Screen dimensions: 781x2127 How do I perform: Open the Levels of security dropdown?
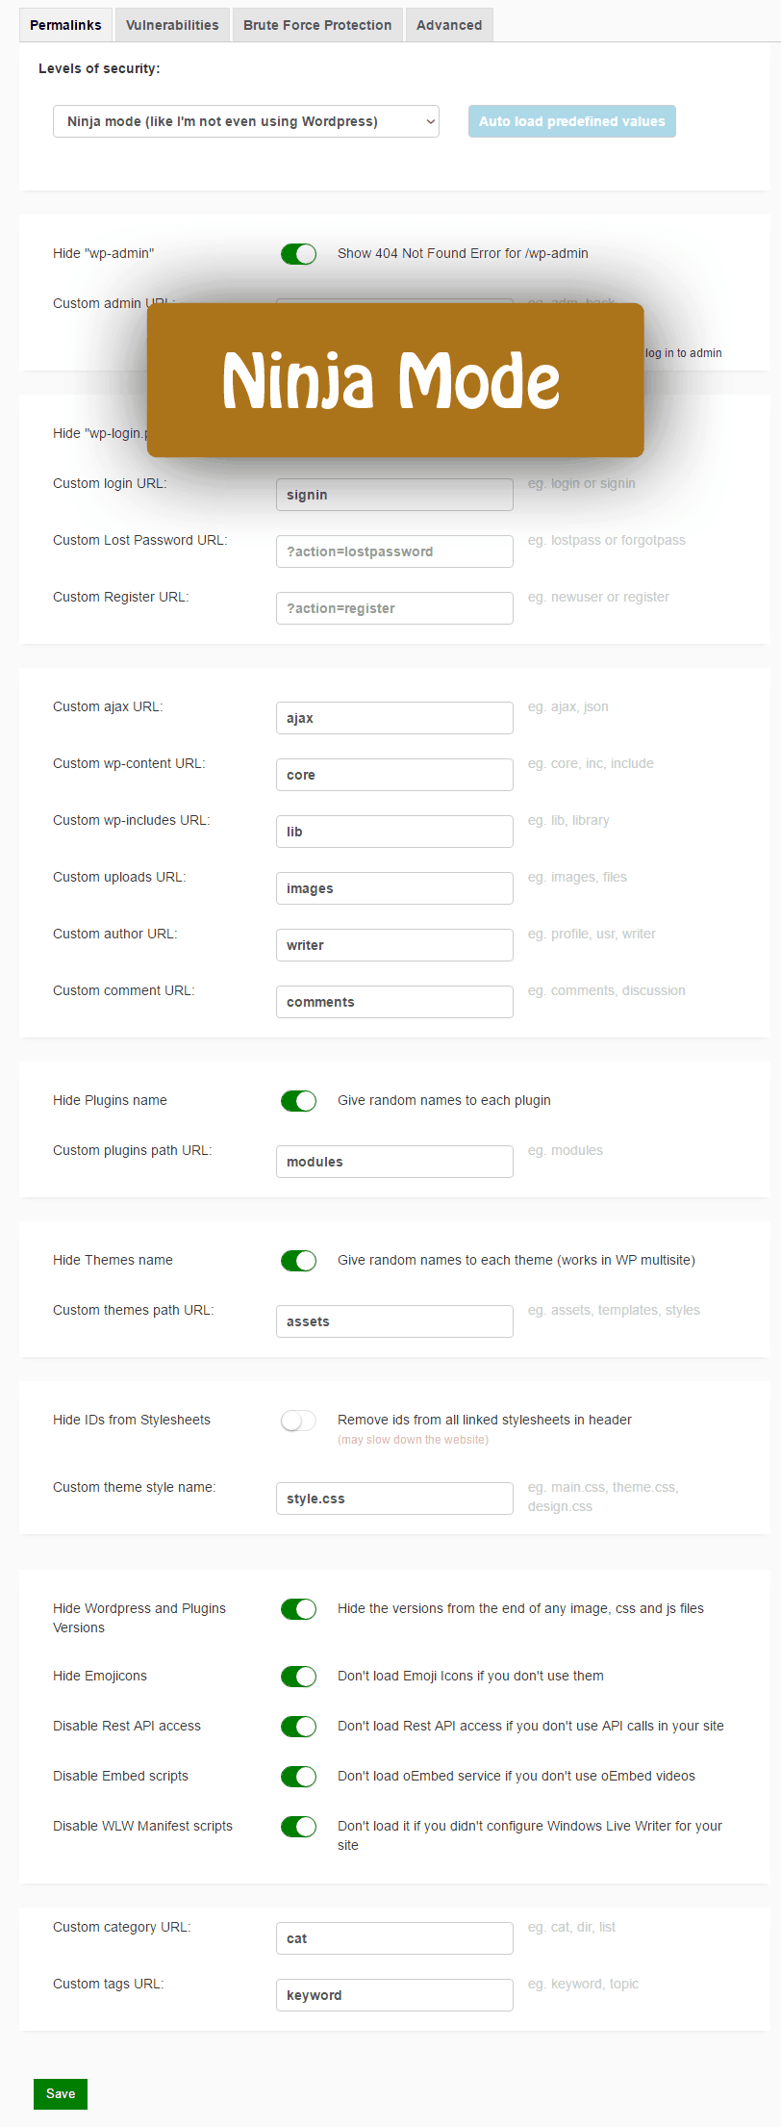tap(246, 121)
